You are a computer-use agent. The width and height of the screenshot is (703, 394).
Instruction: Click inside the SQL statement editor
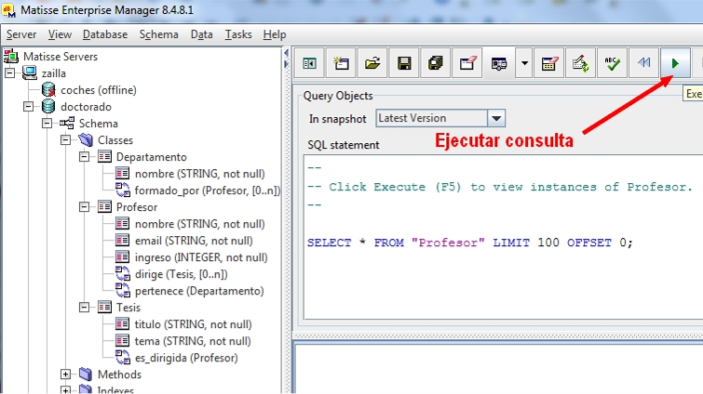(503, 237)
